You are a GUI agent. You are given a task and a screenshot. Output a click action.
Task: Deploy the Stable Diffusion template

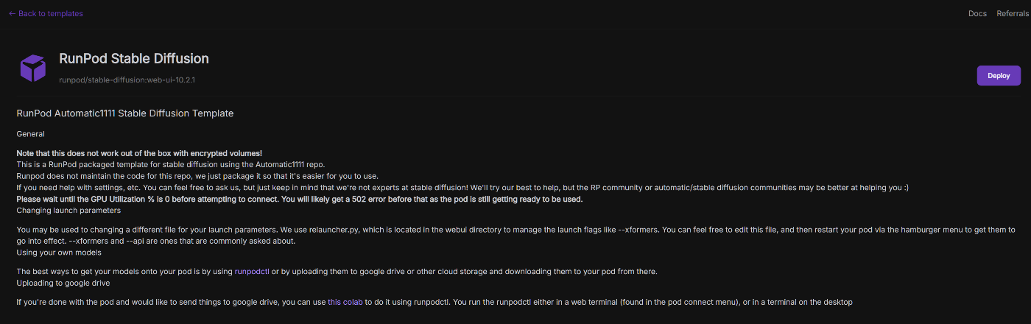pos(999,76)
